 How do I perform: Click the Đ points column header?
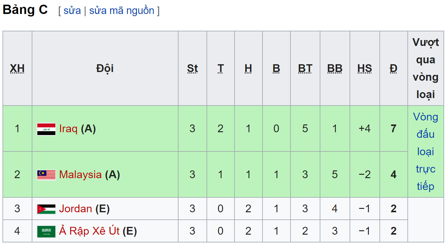[393, 68]
